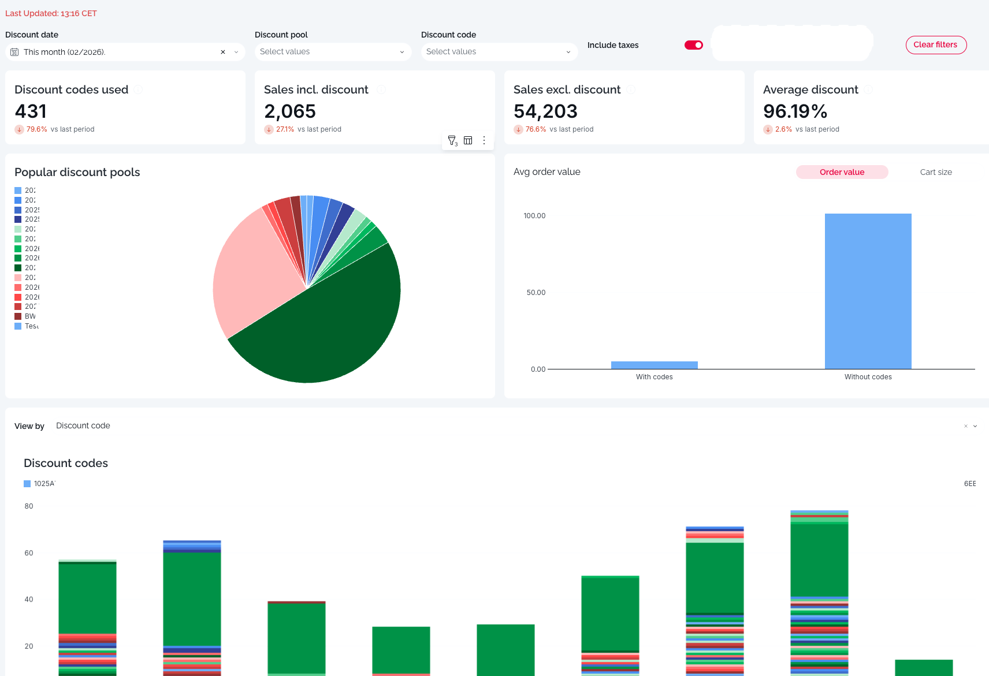Switch to the Order value tab

click(x=842, y=172)
